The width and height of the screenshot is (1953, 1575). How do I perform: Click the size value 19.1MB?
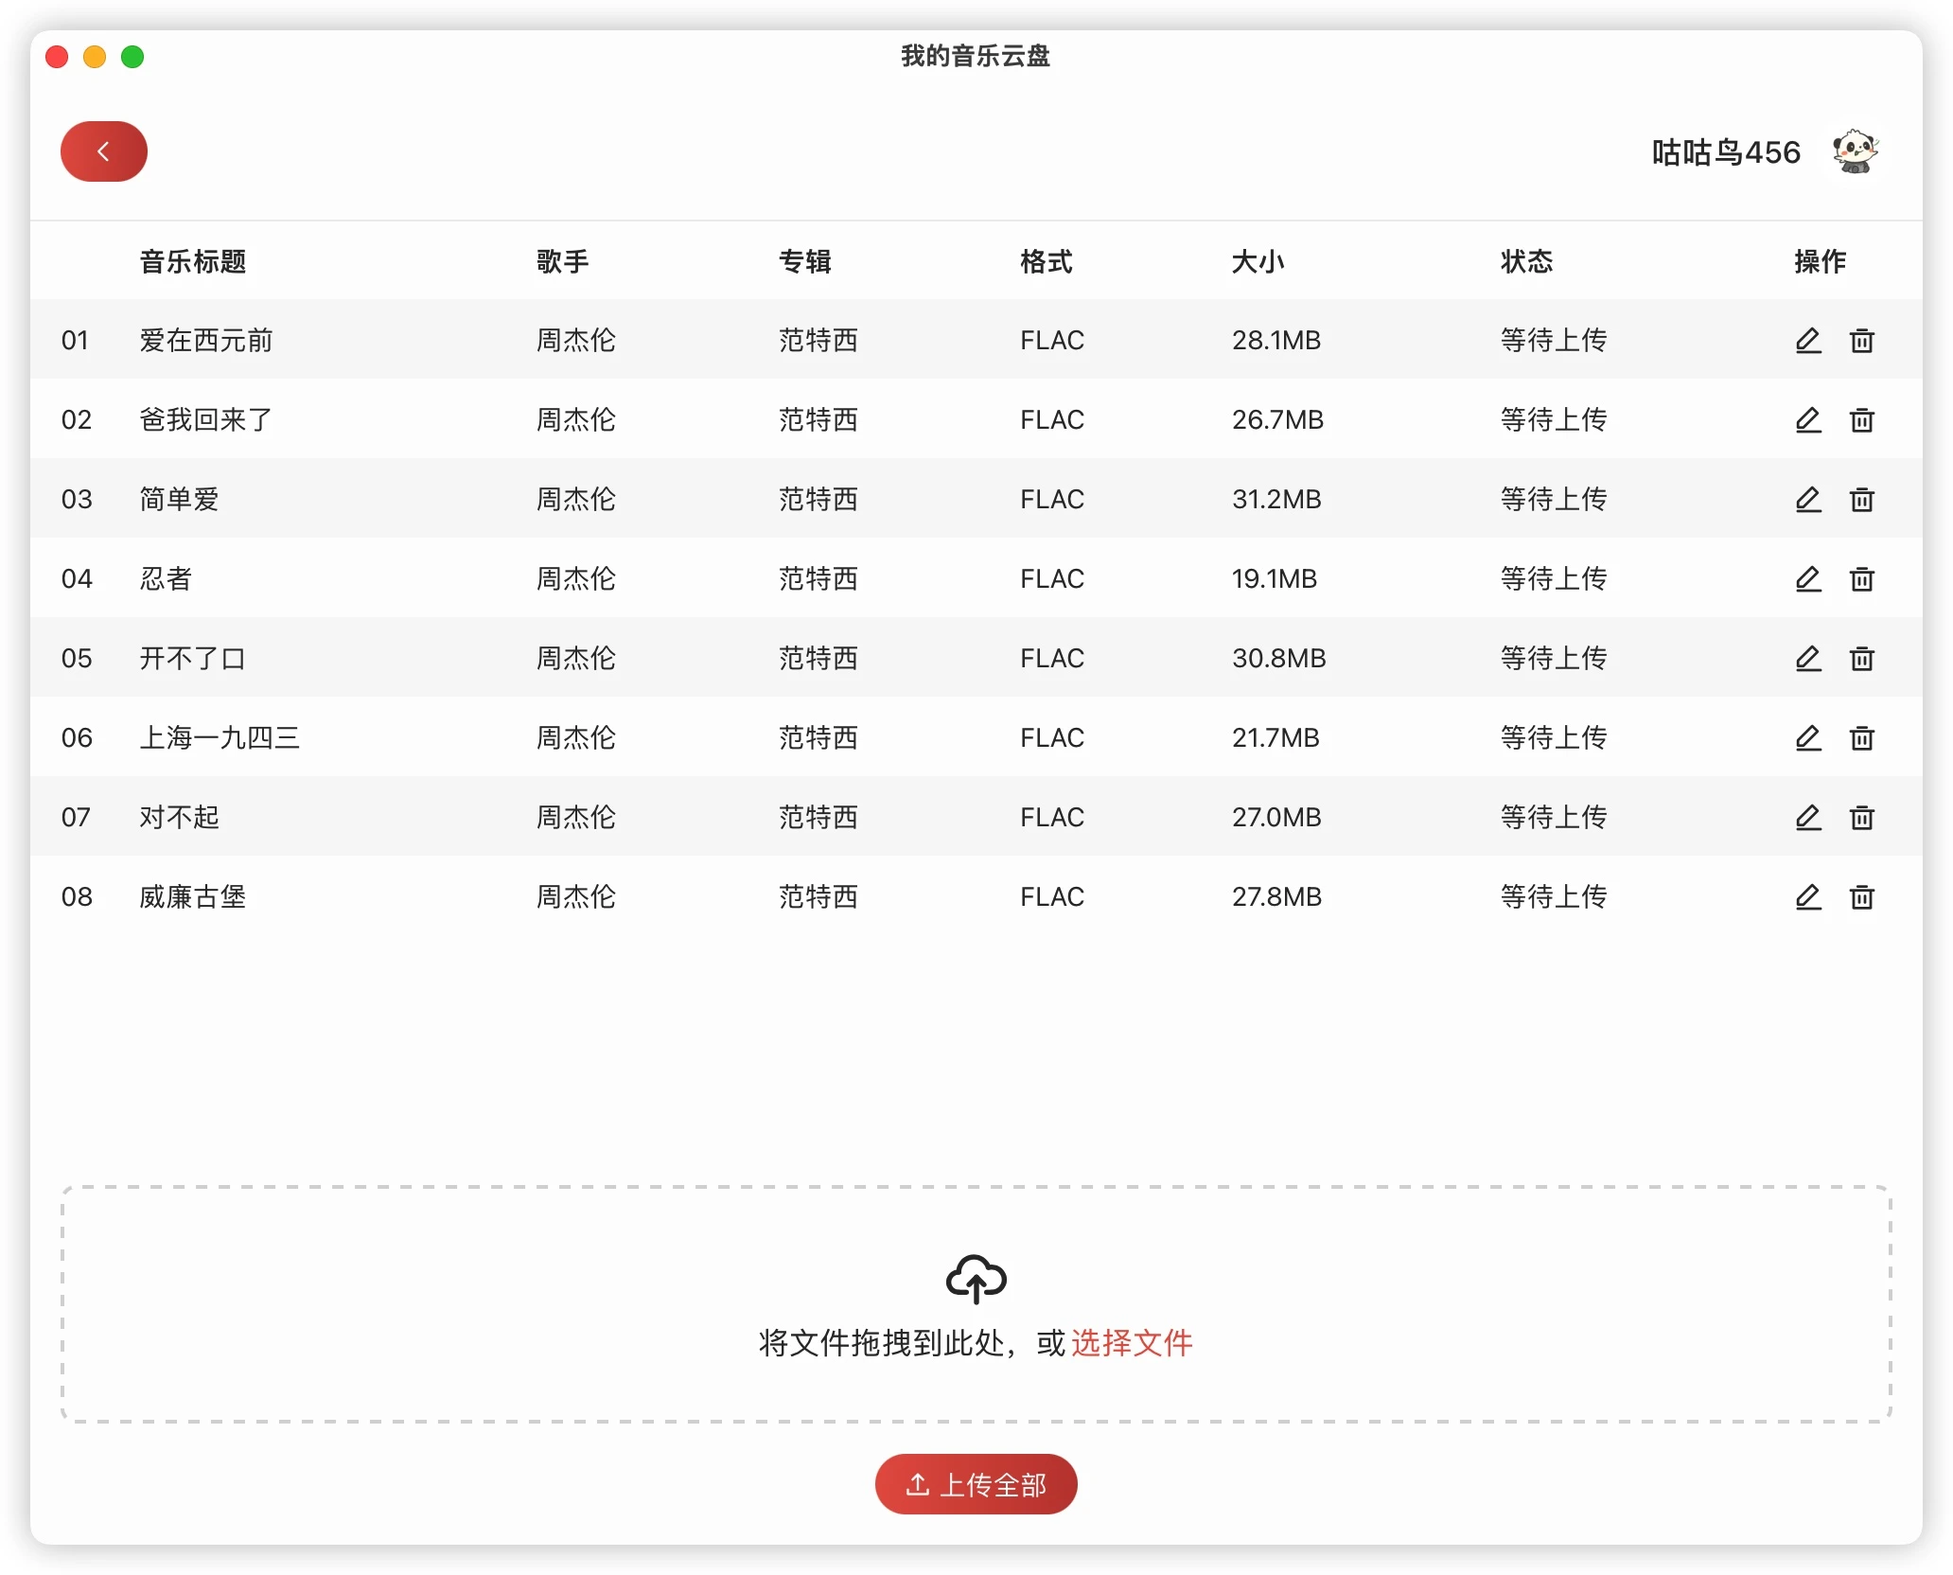(x=1275, y=578)
